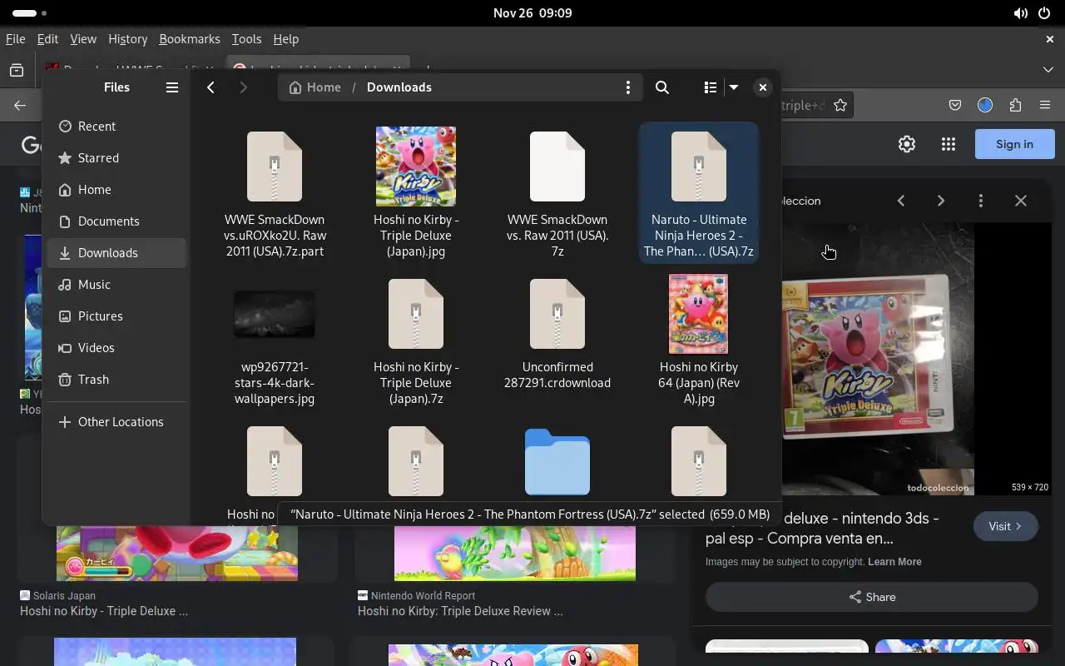Viewport: 1065px width, 666px height.
Task: Go back in the browser
Action: pos(20,106)
